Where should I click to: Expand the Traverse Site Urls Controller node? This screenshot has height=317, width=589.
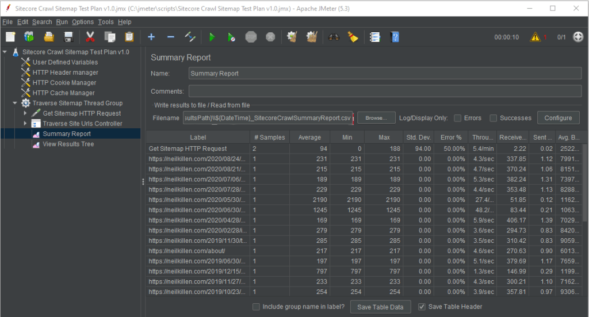25,124
